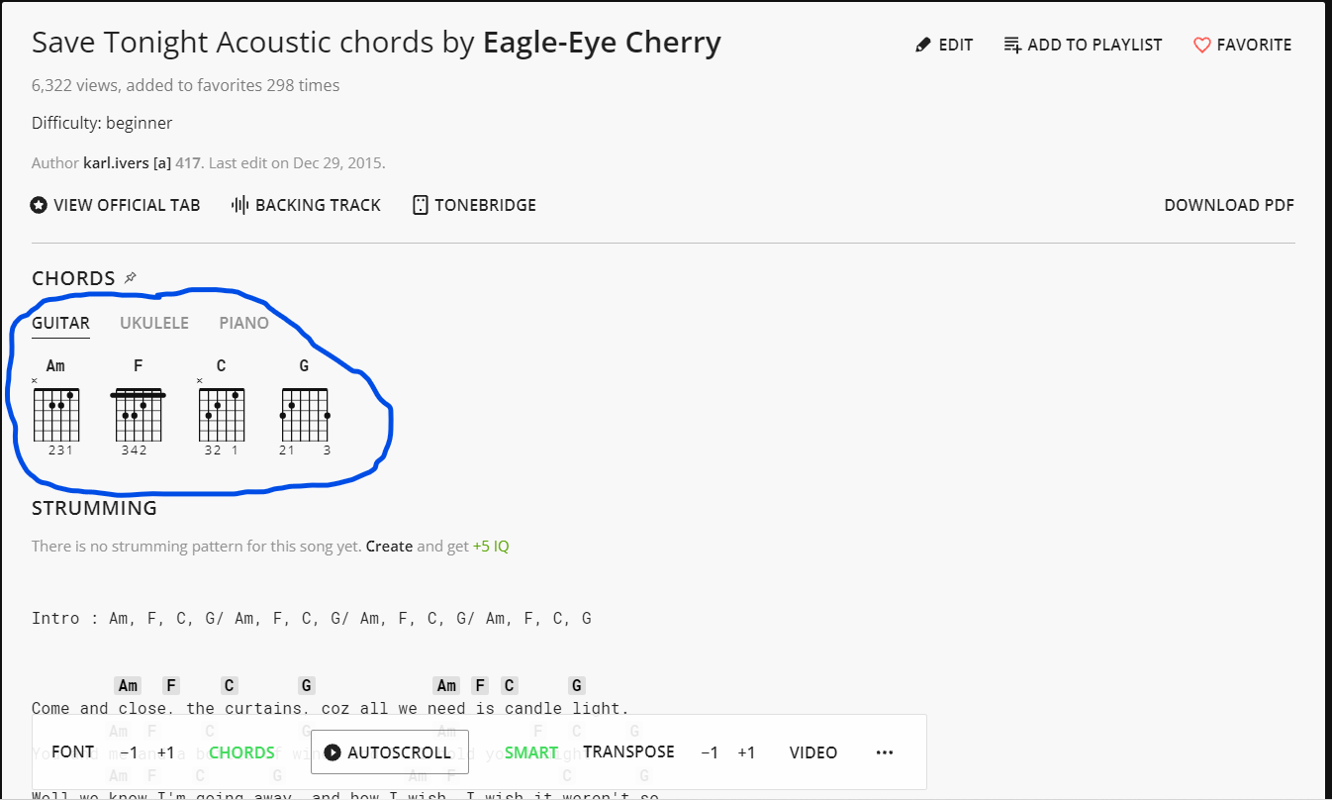This screenshot has height=800, width=1332.
Task: Open the three-dots more options menu
Action: [885, 752]
